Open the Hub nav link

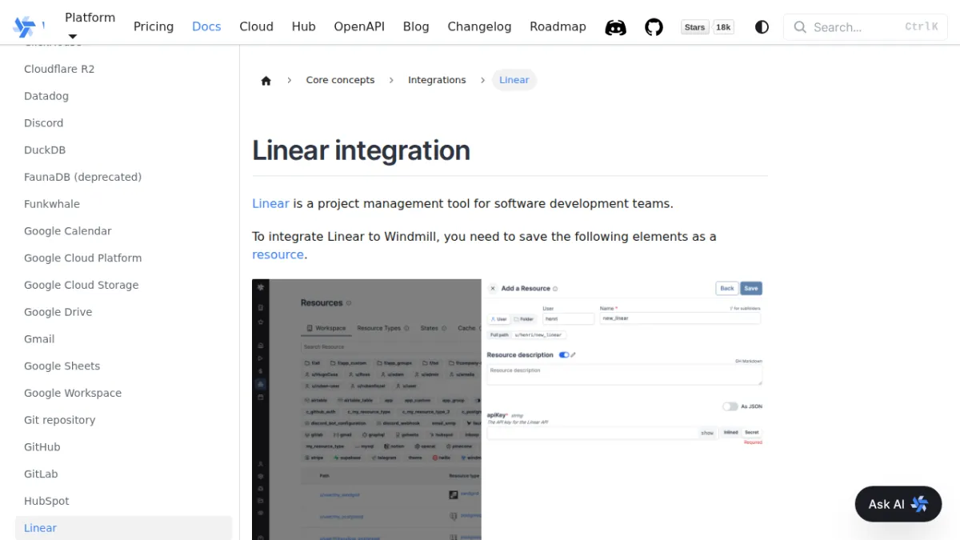(304, 26)
